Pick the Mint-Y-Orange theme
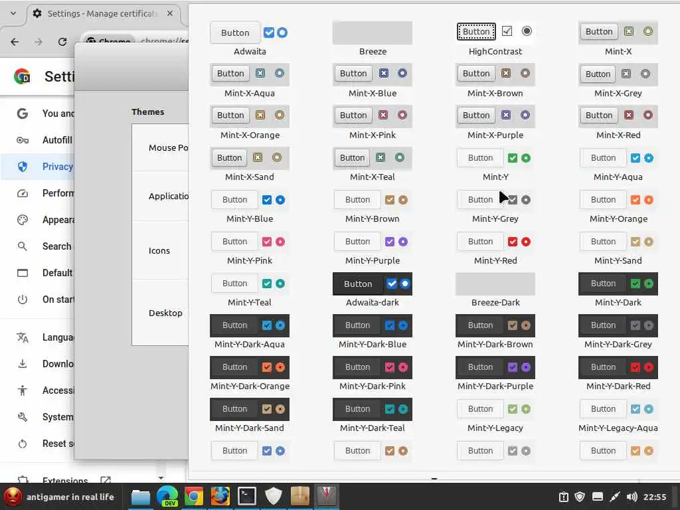This screenshot has height=510, width=680. pyautogui.click(x=618, y=207)
